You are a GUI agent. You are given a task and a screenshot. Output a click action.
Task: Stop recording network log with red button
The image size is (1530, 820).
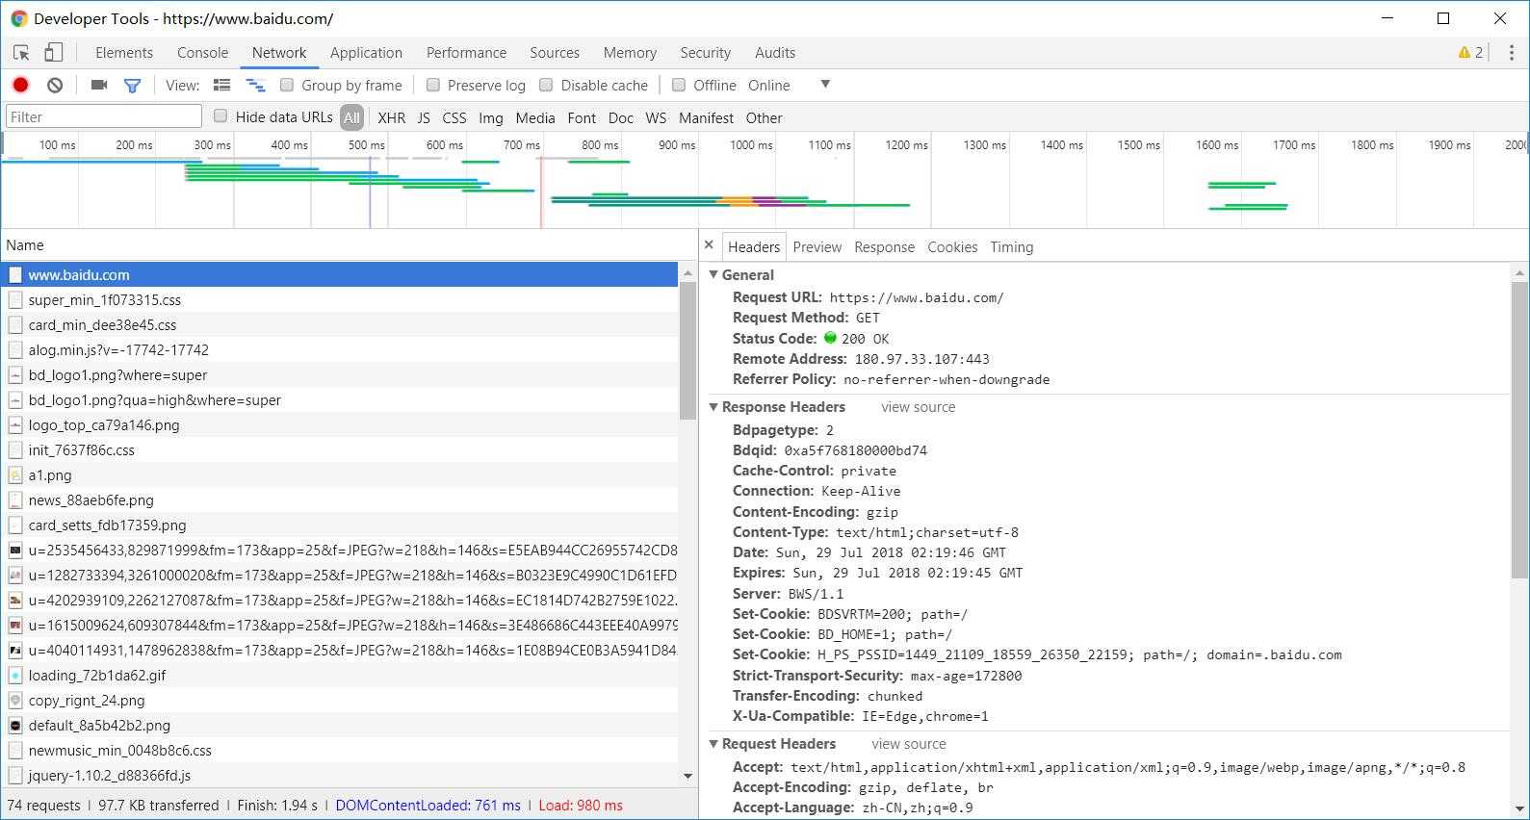(20, 85)
